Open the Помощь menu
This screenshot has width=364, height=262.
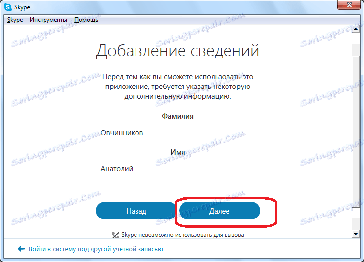(x=87, y=20)
